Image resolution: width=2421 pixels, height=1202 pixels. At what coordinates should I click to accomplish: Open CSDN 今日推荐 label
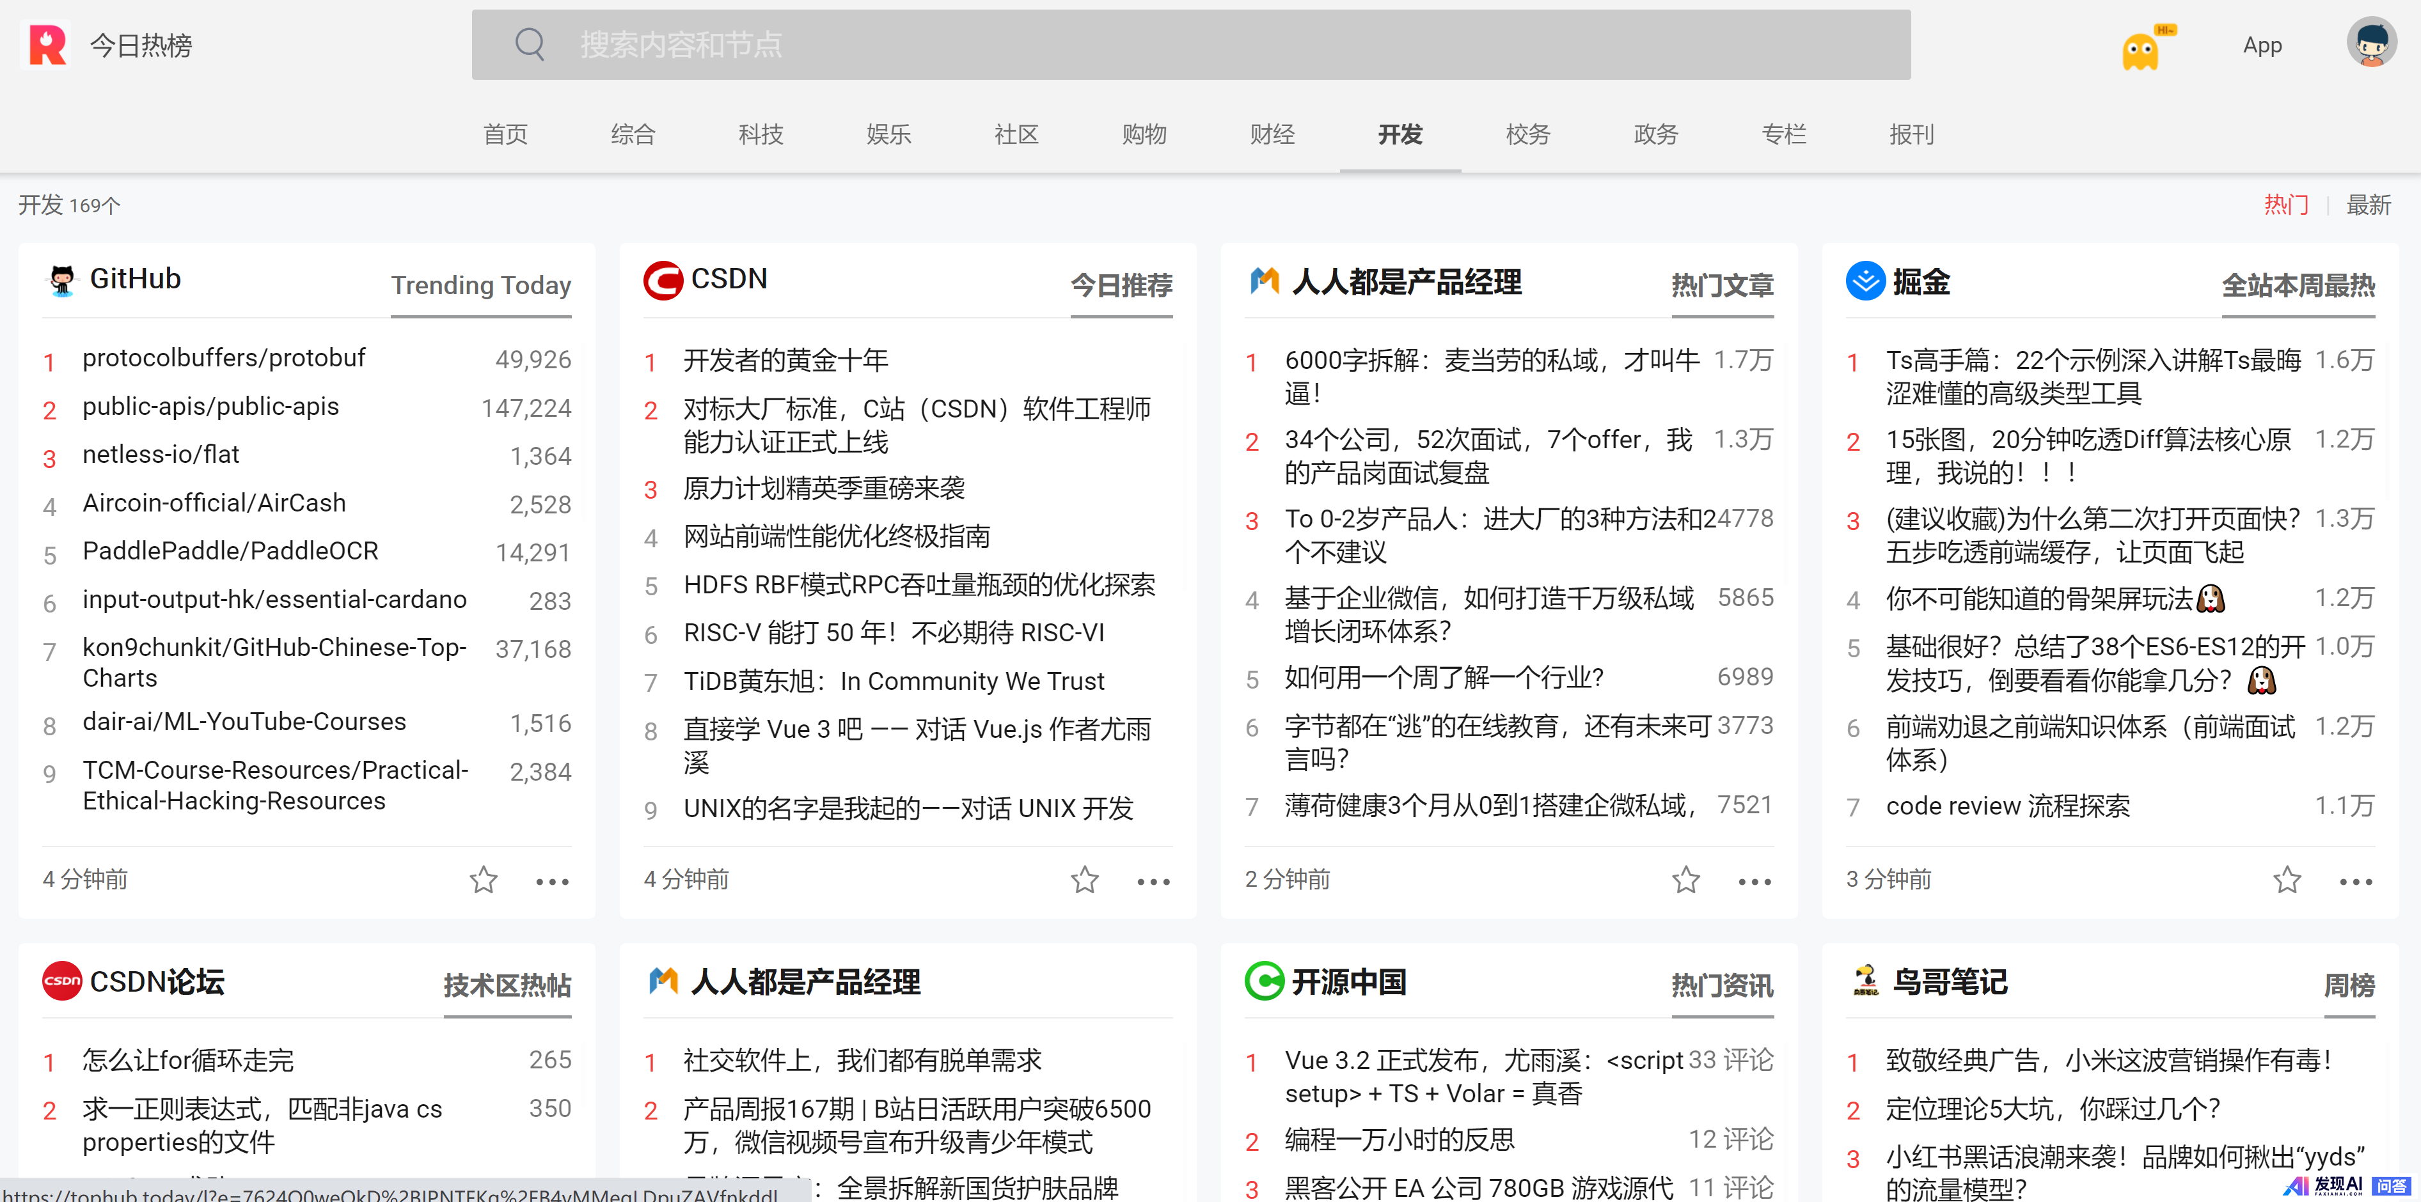(x=1121, y=285)
